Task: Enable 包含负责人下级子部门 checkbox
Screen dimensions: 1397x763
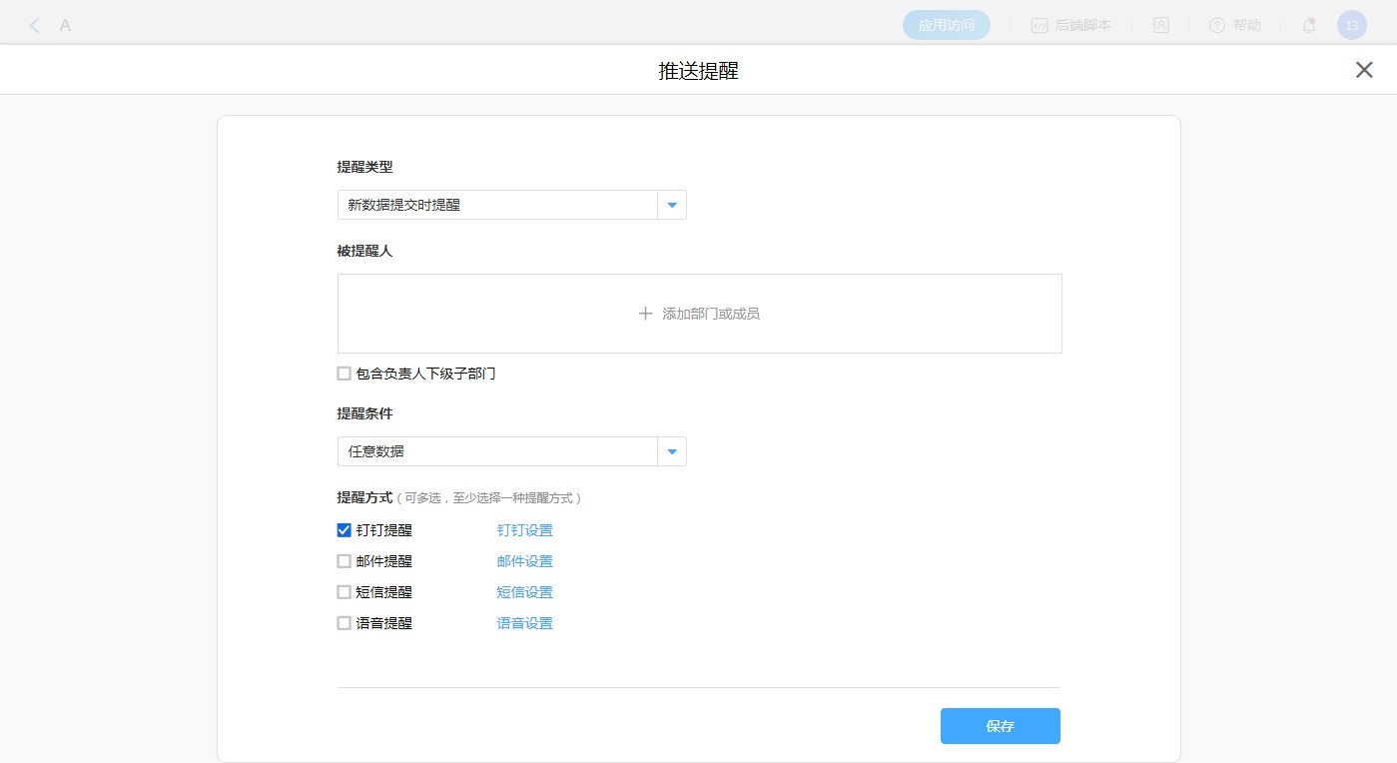Action: coord(345,374)
